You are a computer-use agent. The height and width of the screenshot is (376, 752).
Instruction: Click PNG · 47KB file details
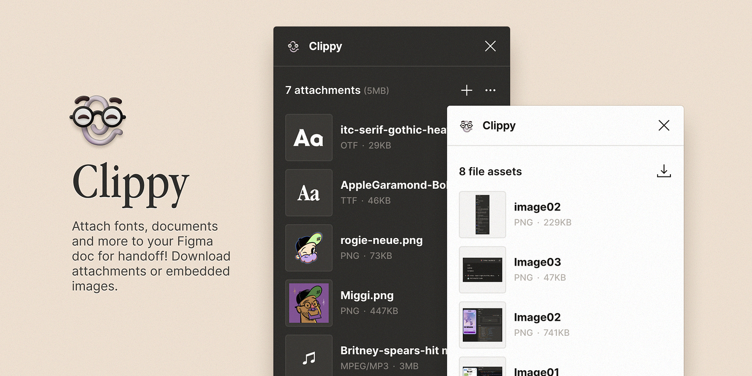click(x=540, y=277)
